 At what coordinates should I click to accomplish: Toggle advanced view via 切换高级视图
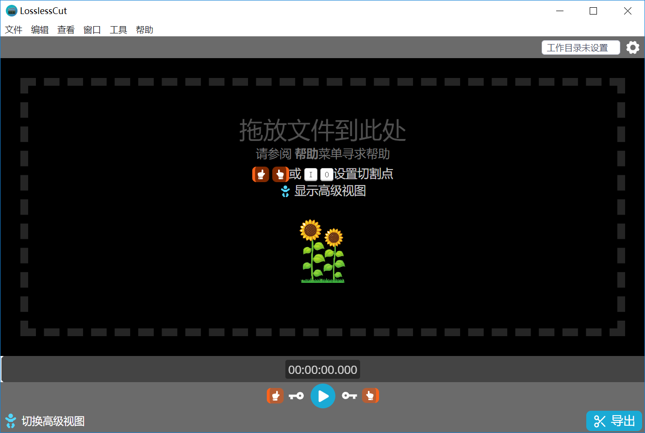click(53, 421)
